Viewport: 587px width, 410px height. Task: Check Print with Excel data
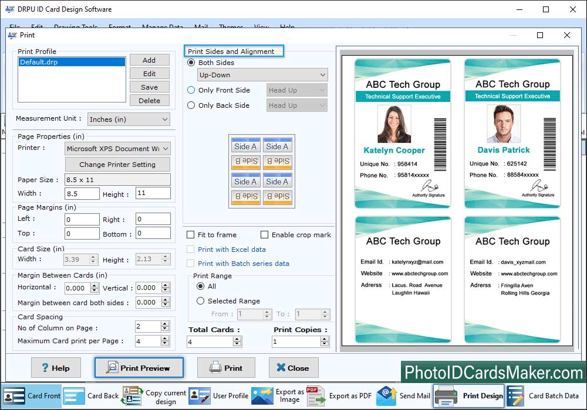[x=191, y=249]
